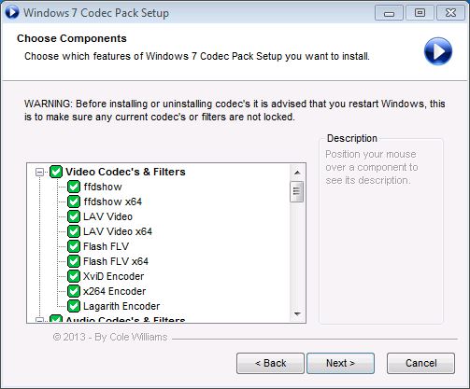Collapse the Audio Codec's & Filters node

(x=39, y=320)
